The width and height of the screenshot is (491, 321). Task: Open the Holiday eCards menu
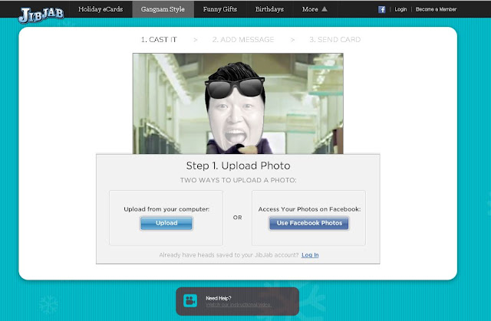(101, 9)
